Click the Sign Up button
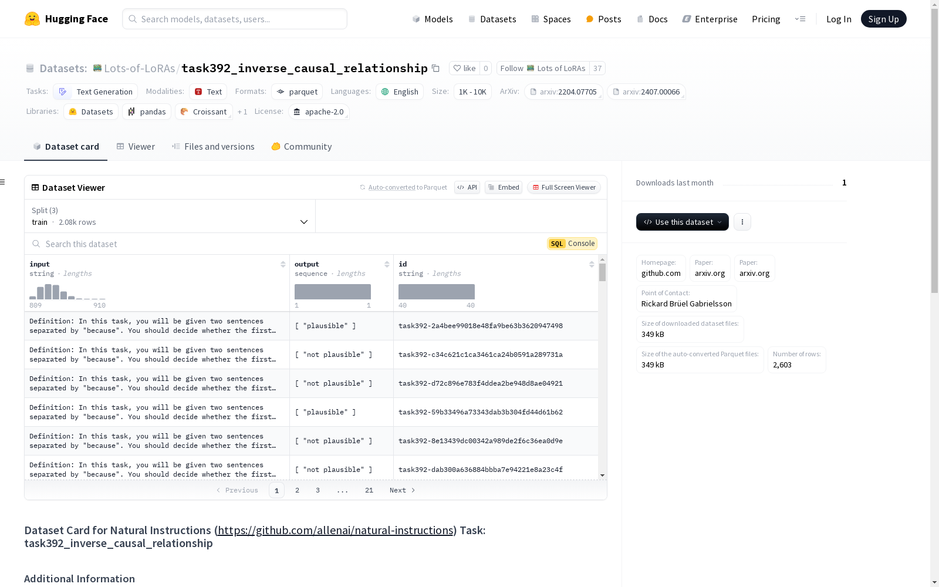Image resolution: width=939 pixels, height=587 pixels. pos(884,19)
